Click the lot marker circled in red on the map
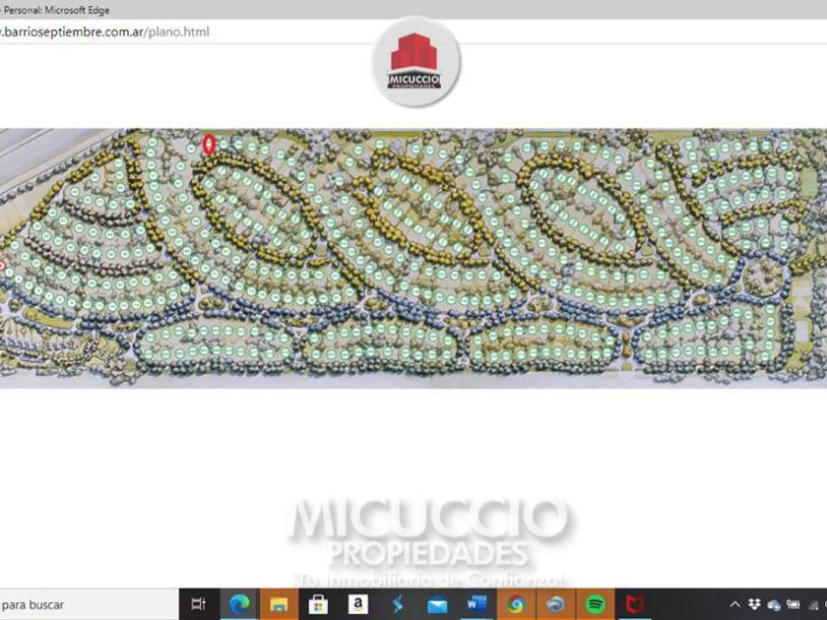The image size is (827, 620). coord(210,144)
